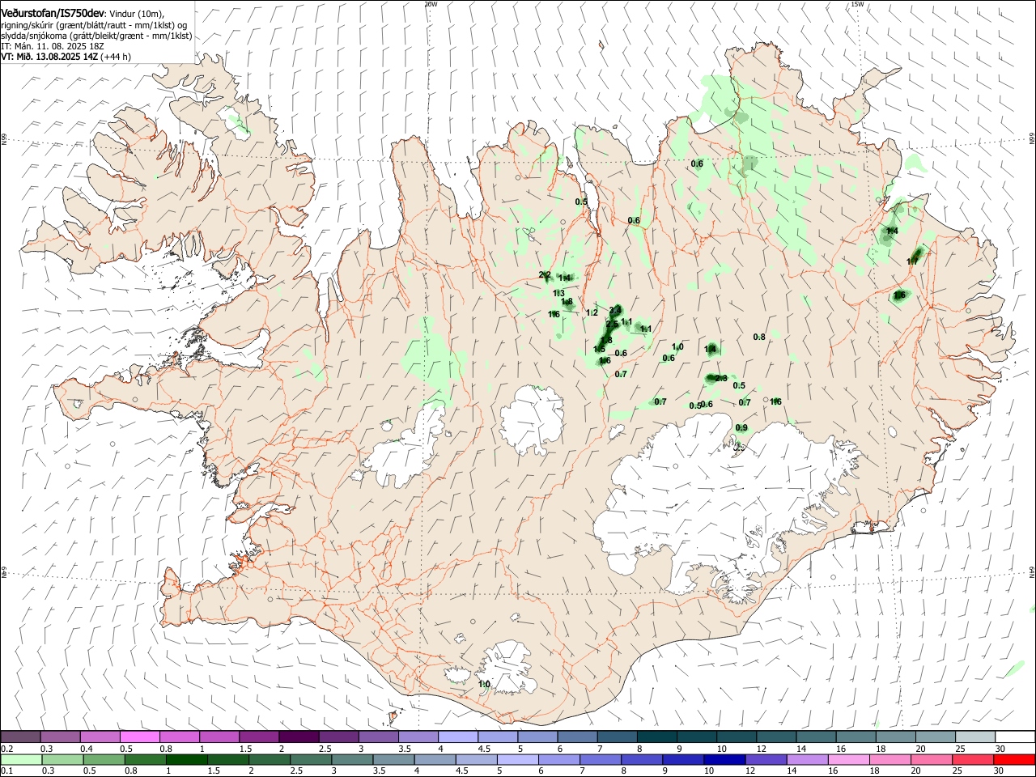1036x777 pixels.
Task: Select the upper legend swatch between 0.3 and 0.4
Action: 61,737
